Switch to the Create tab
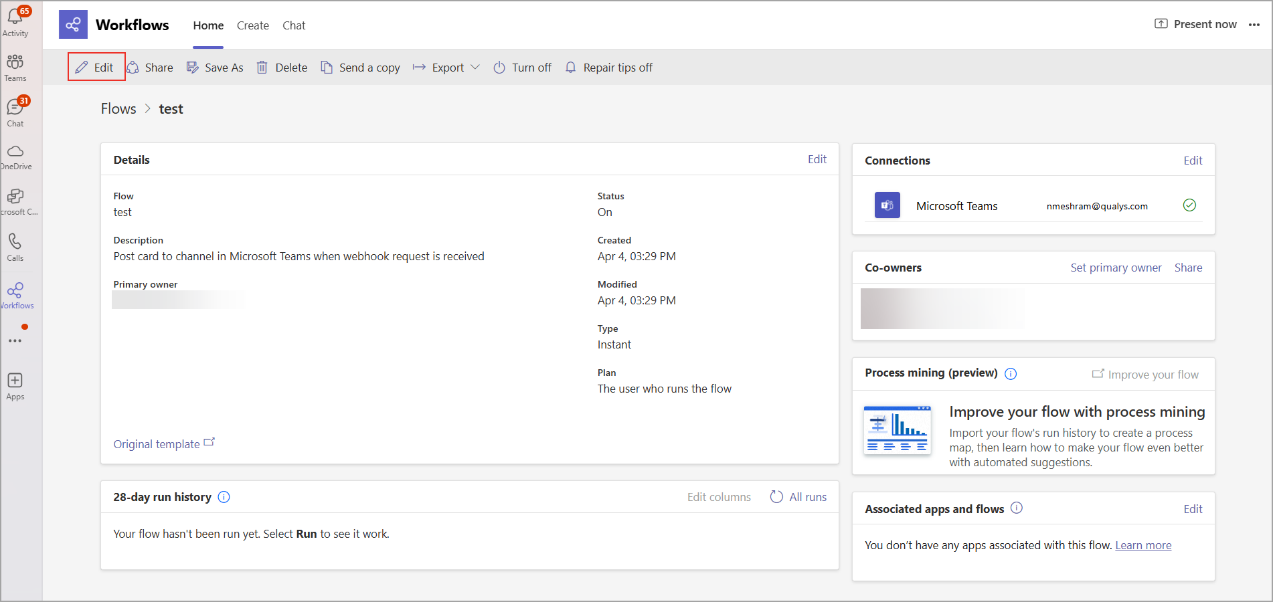 pos(252,25)
